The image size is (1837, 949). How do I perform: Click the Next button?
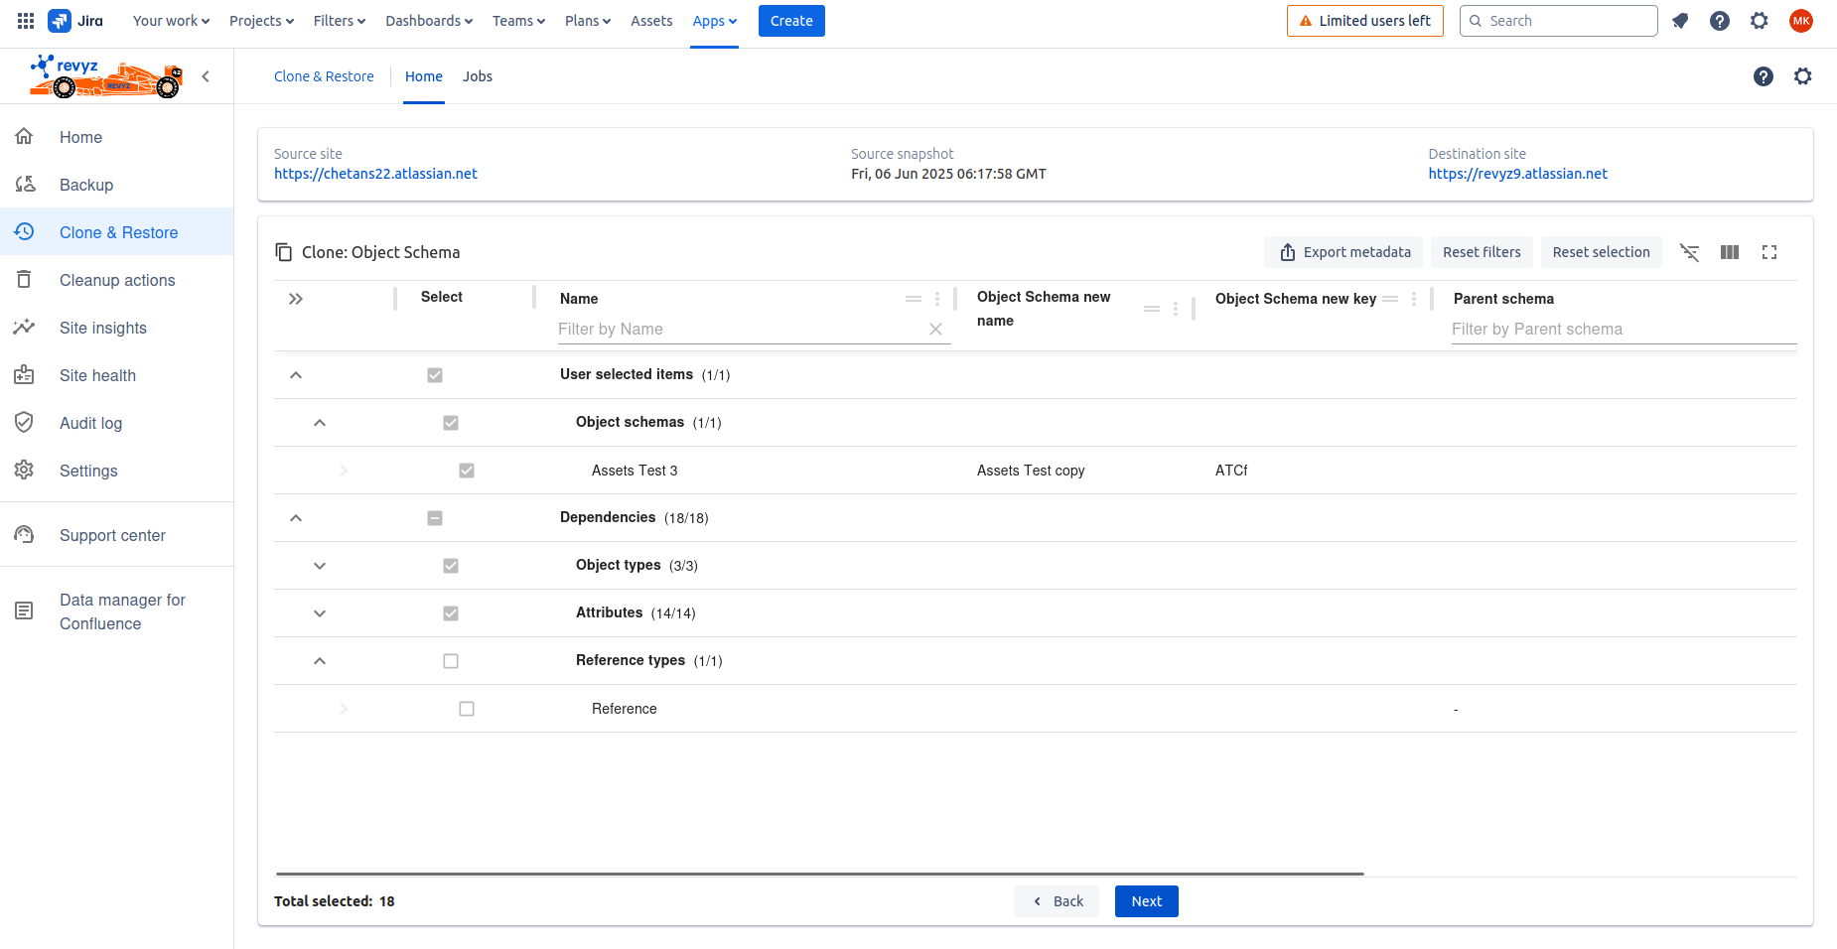1146,901
